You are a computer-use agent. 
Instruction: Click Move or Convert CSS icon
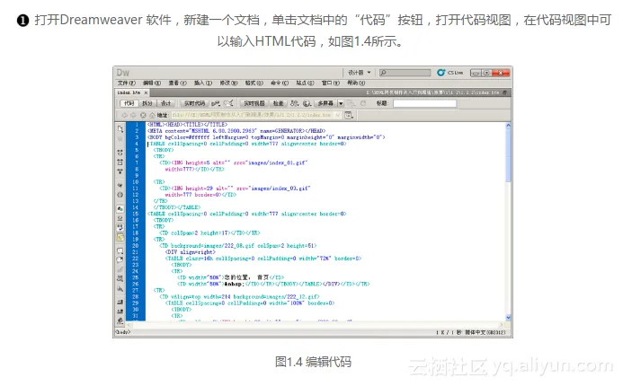(120, 289)
